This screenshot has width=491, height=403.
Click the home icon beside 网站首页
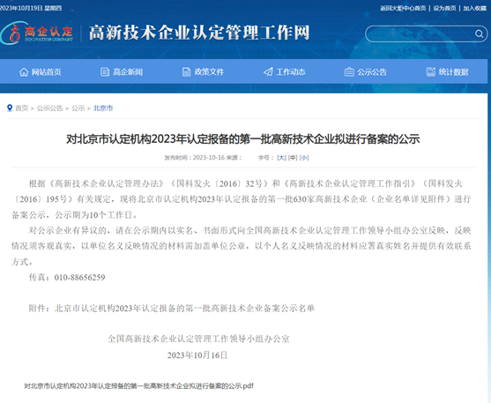coord(24,72)
